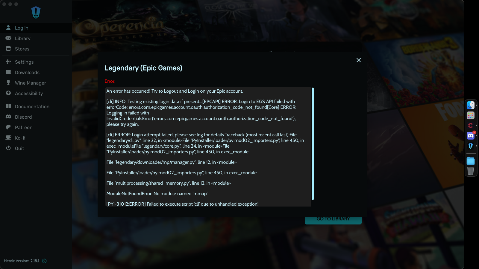
Task: Click the Heroic shield logo in the sidebar
Action: [36, 13]
